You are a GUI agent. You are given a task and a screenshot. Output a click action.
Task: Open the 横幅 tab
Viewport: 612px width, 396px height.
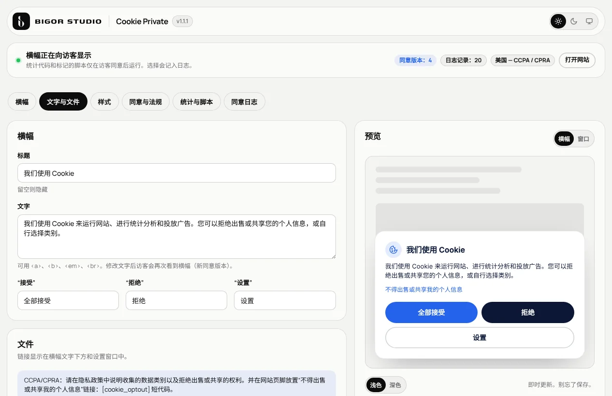point(22,102)
